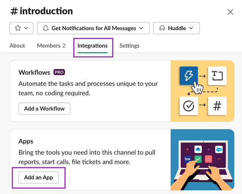Screen dimensions: 242x194
Task: Click the bell notifications icon
Action: coord(45,28)
